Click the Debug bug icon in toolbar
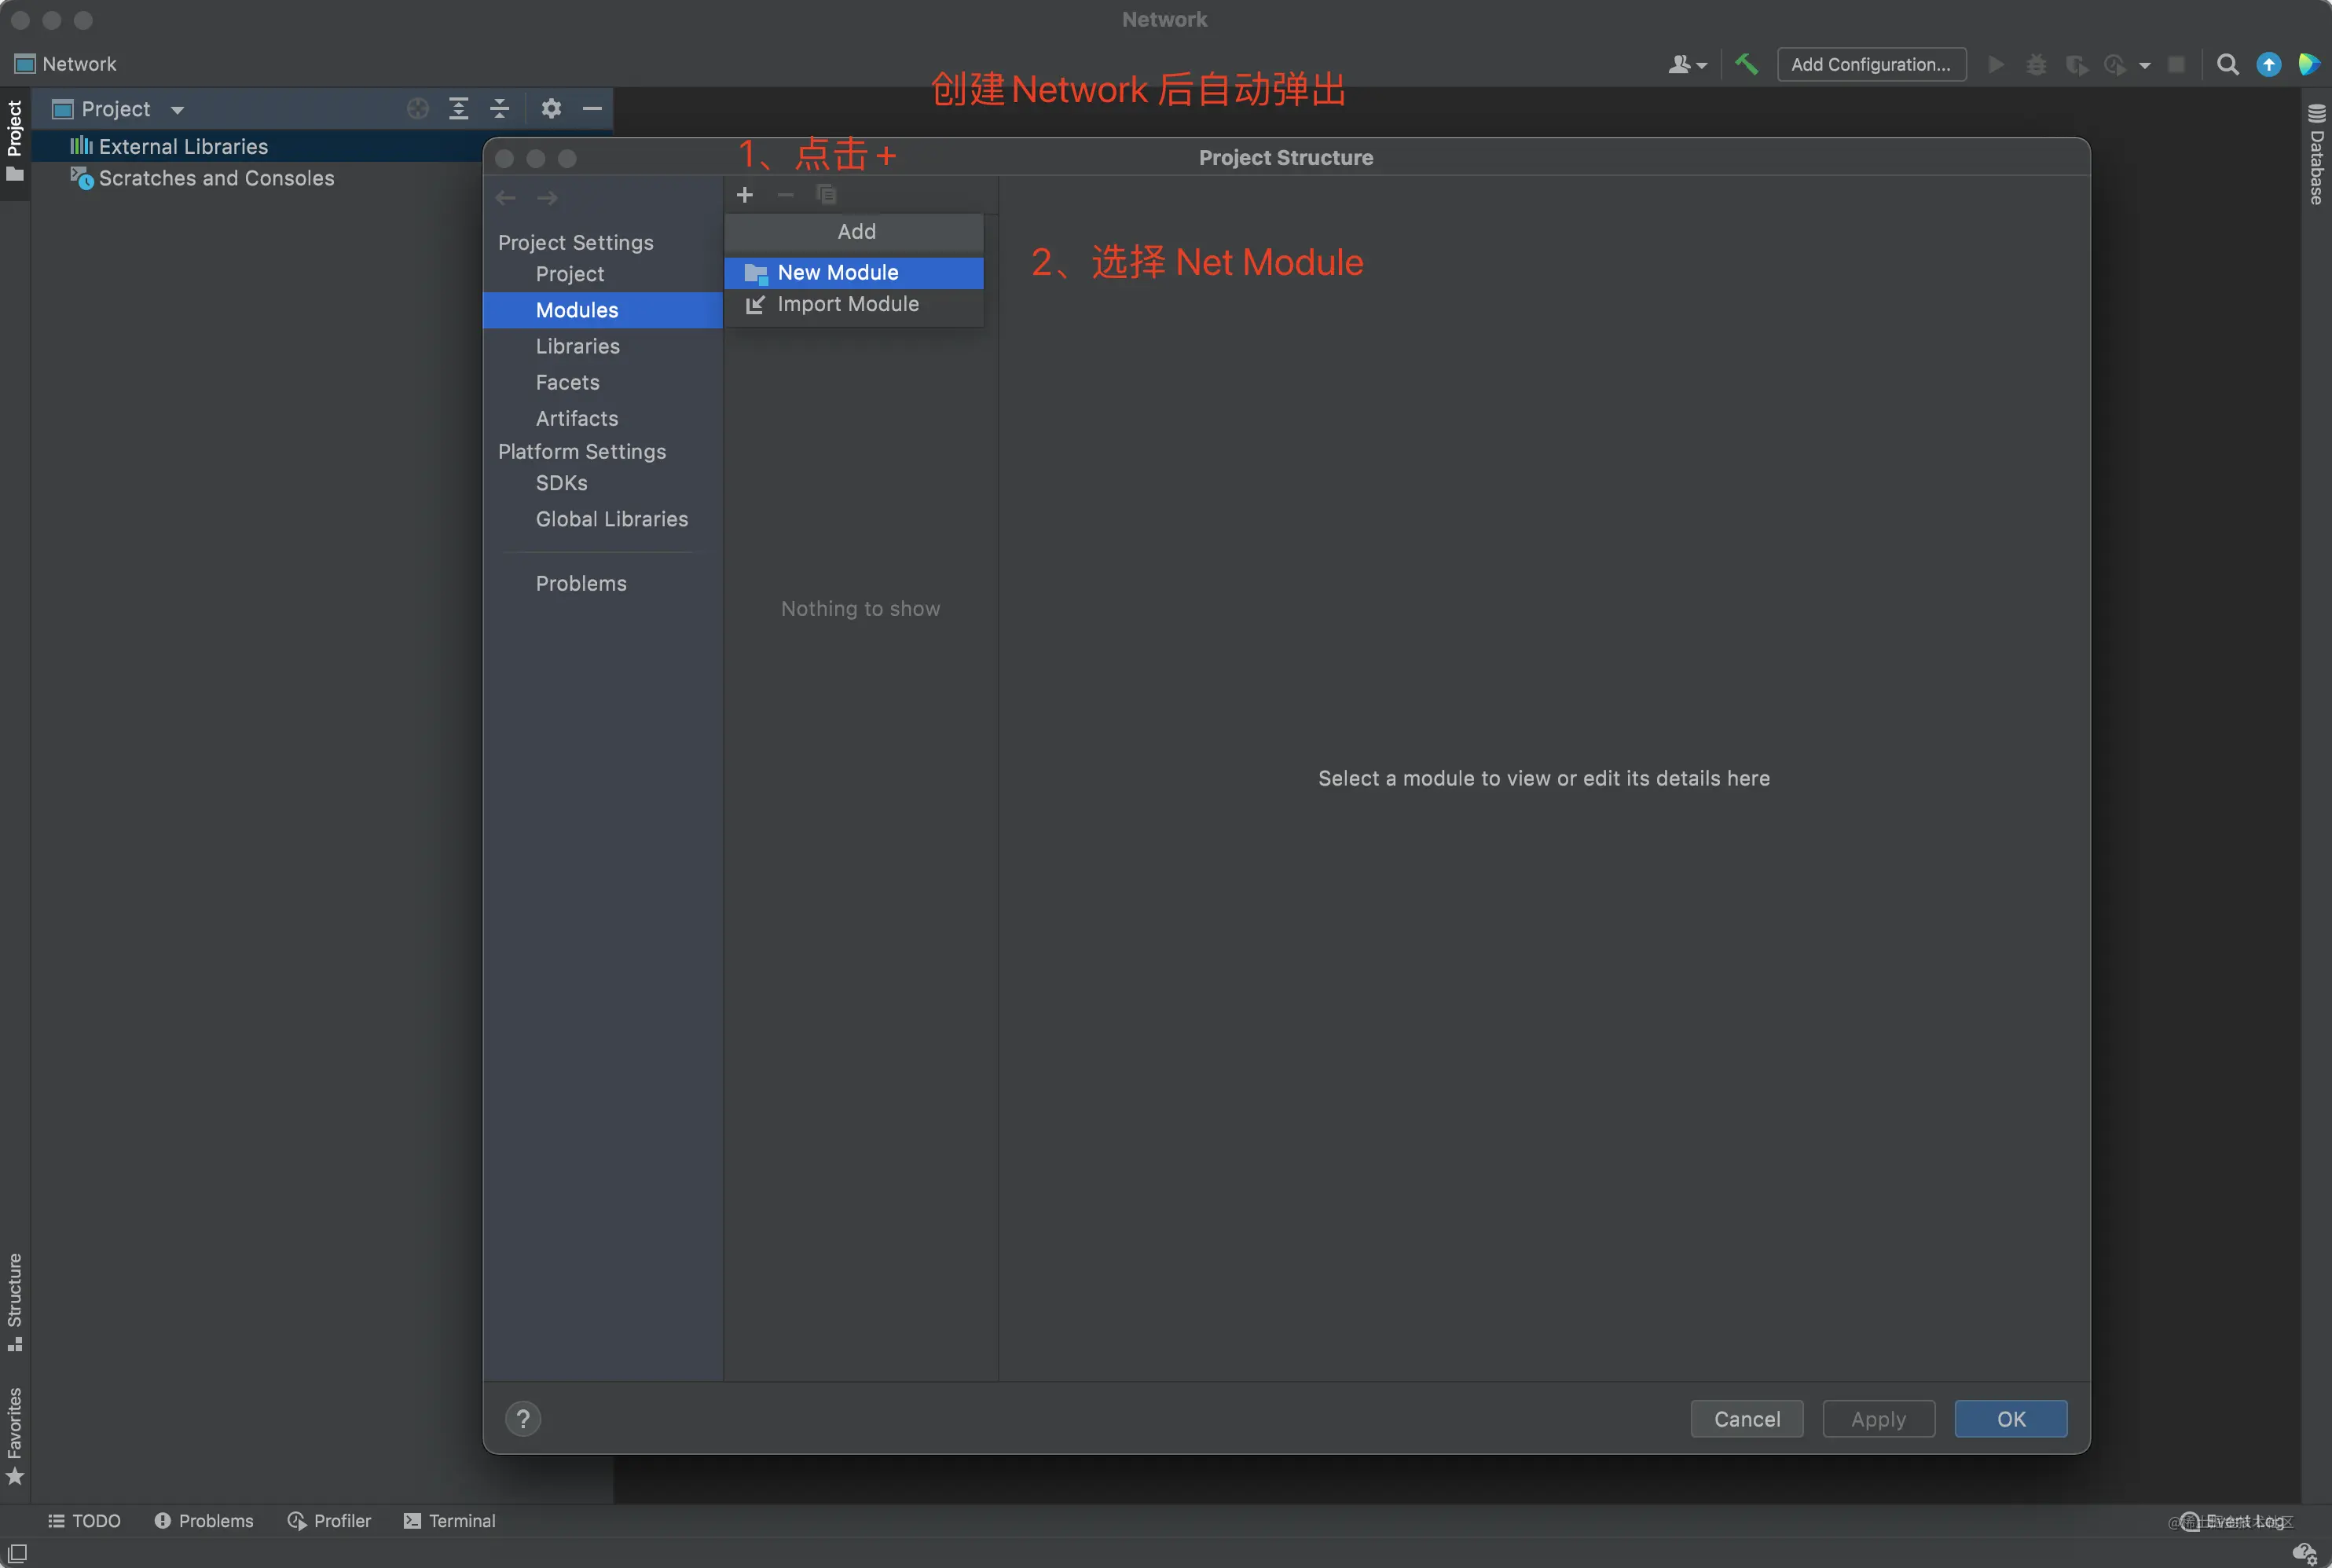This screenshot has width=2332, height=1568. pos(2036,65)
